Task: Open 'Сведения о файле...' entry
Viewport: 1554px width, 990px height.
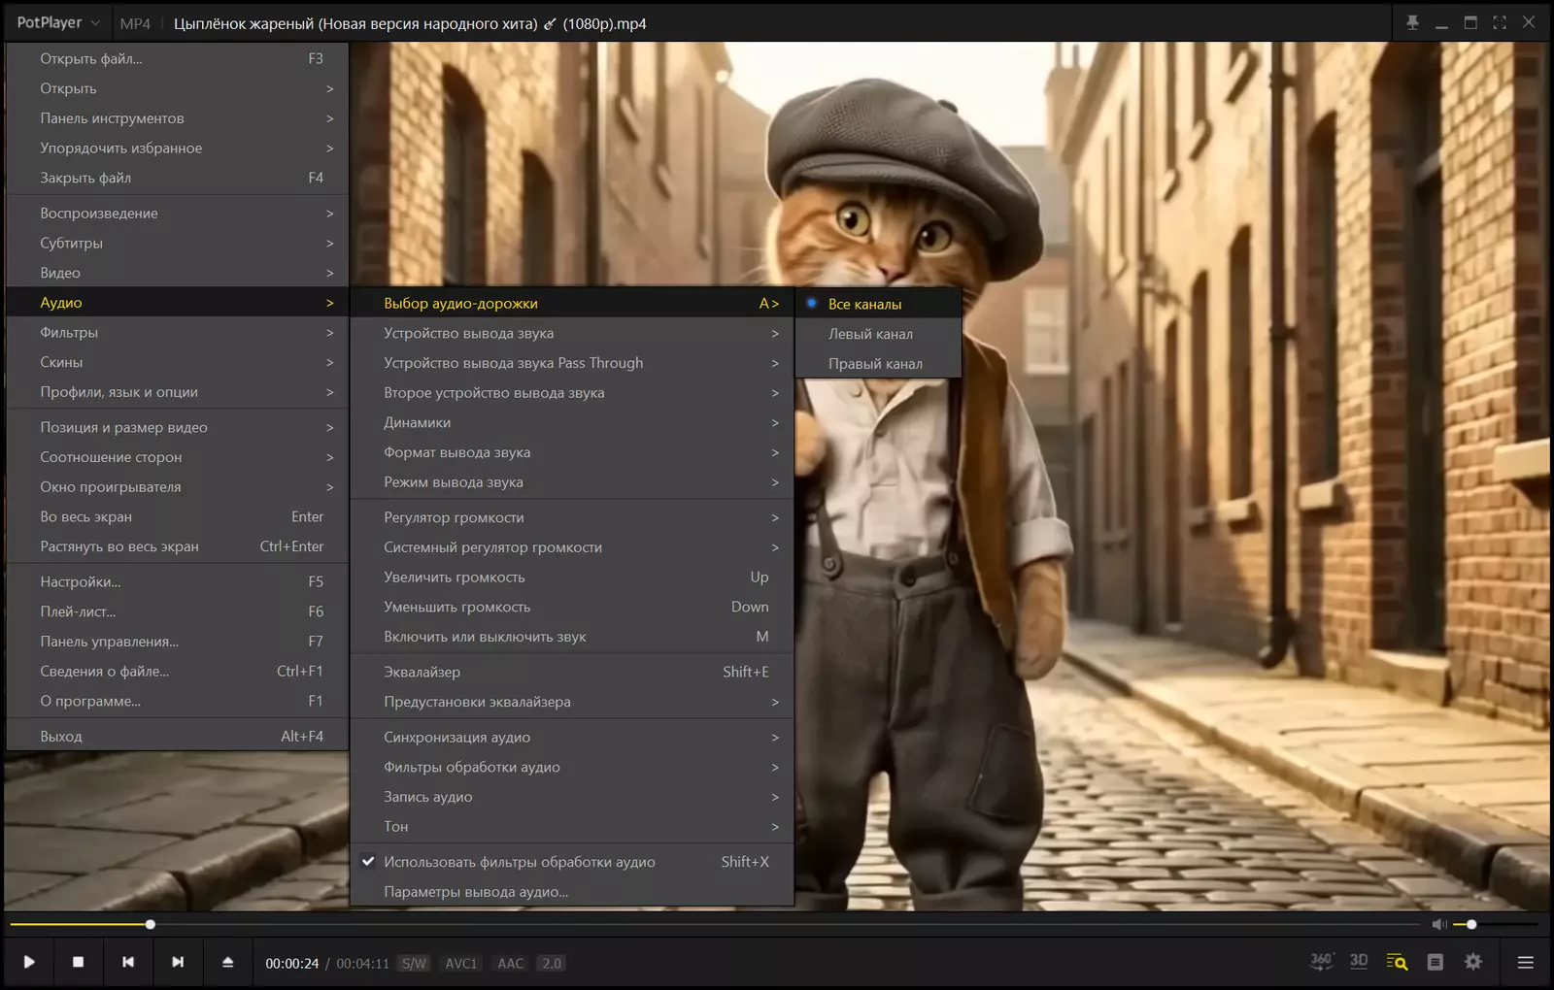Action: click(x=178, y=671)
